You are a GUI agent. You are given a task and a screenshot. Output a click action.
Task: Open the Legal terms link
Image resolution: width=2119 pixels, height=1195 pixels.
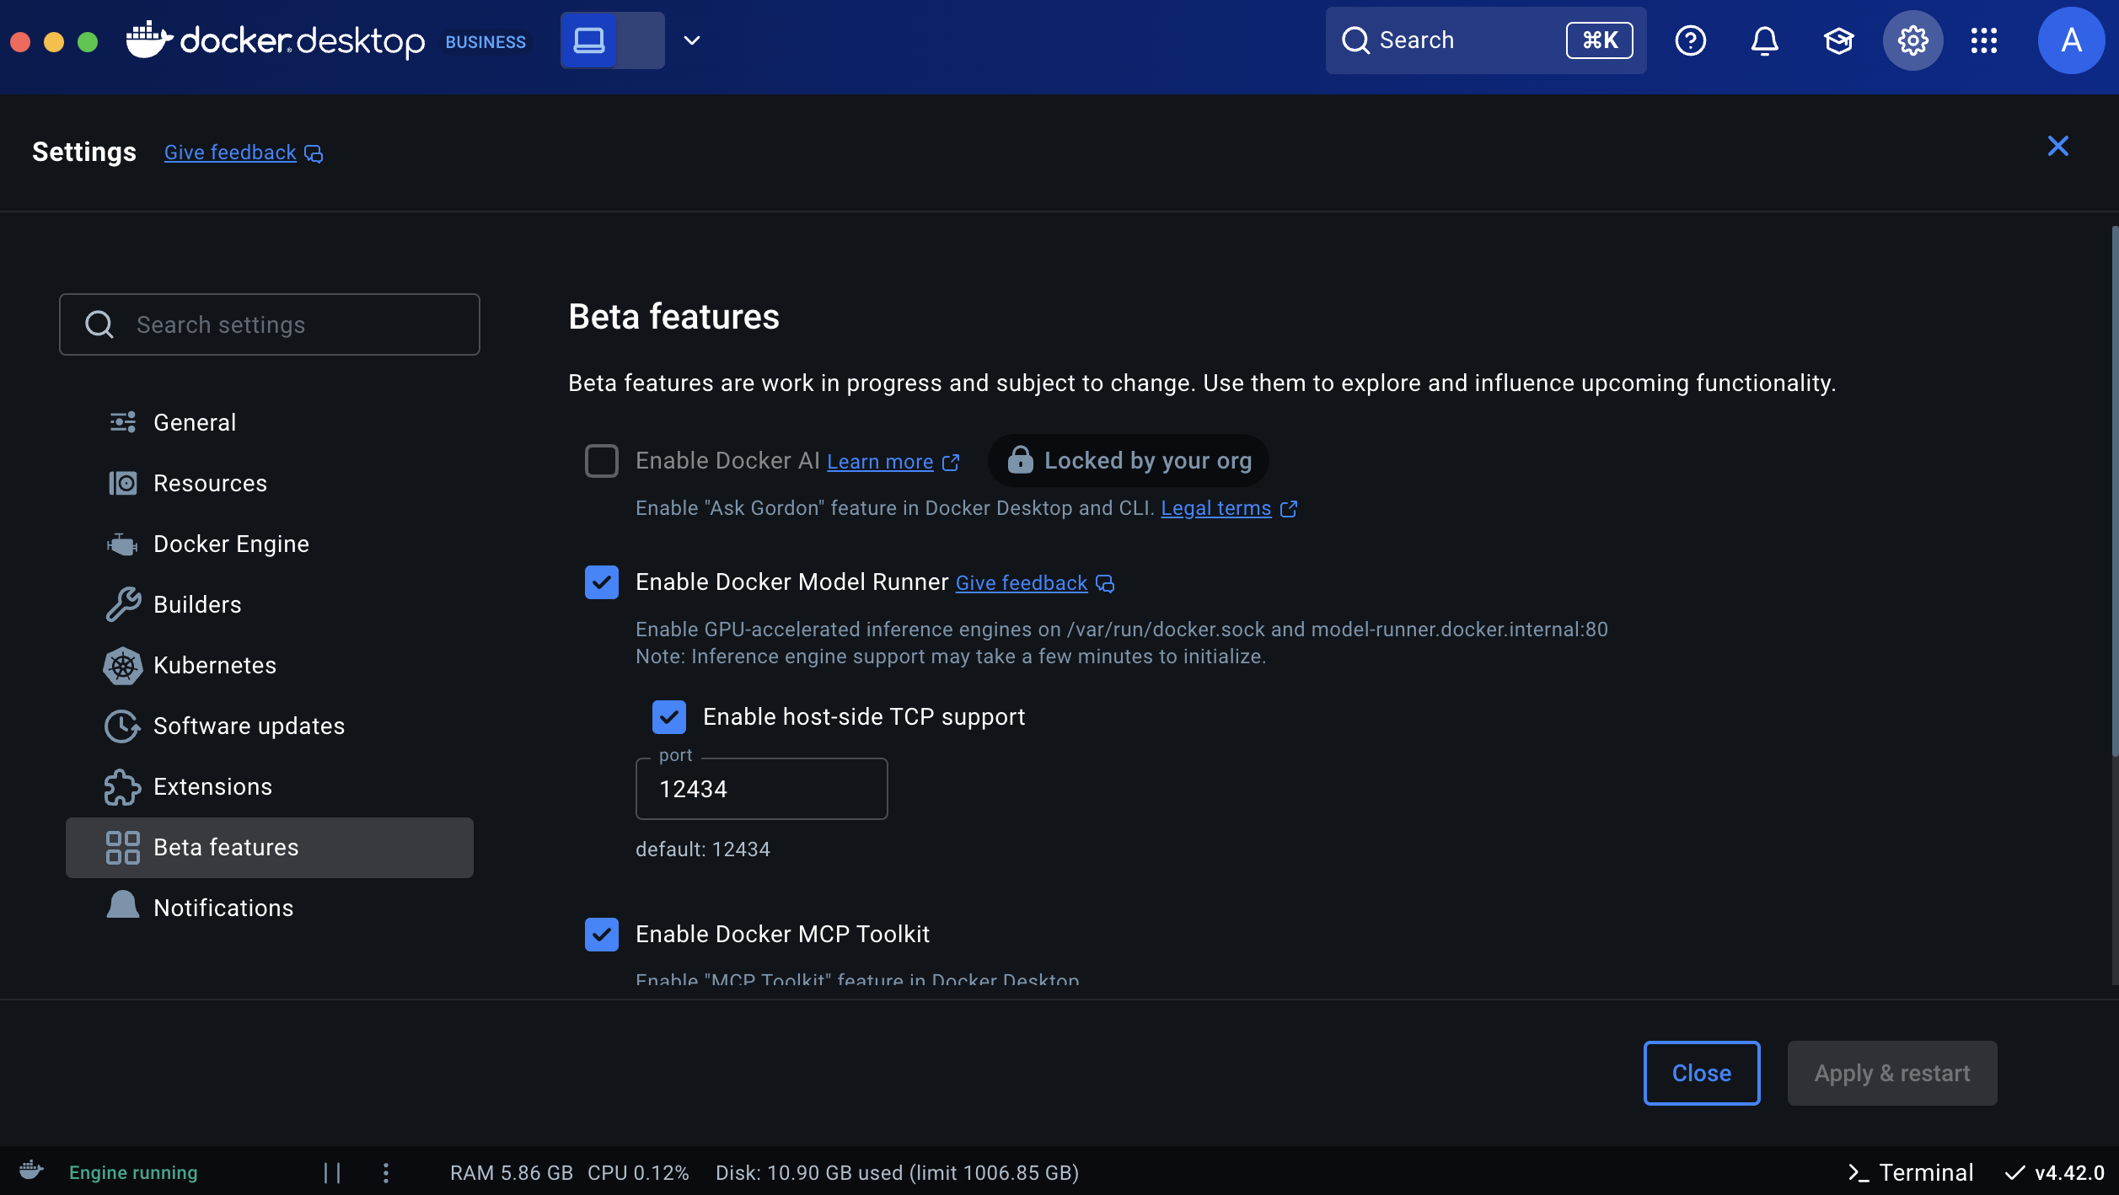coord(1215,508)
